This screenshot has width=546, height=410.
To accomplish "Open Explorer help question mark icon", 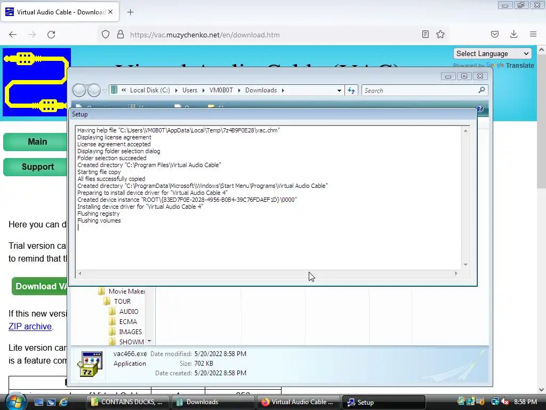I will [480, 108].
